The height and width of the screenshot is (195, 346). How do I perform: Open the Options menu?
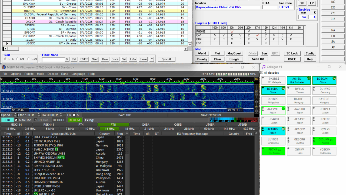click(x=16, y=74)
